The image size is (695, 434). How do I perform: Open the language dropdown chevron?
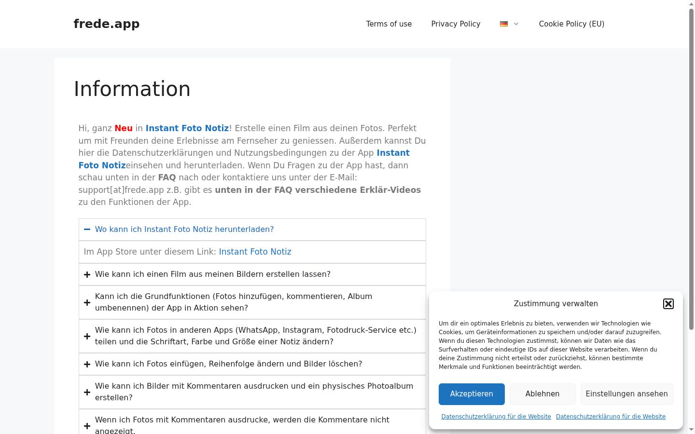pyautogui.click(x=516, y=24)
